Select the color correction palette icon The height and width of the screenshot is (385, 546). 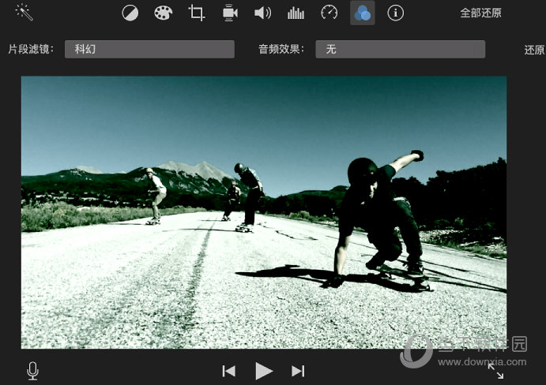pos(163,13)
